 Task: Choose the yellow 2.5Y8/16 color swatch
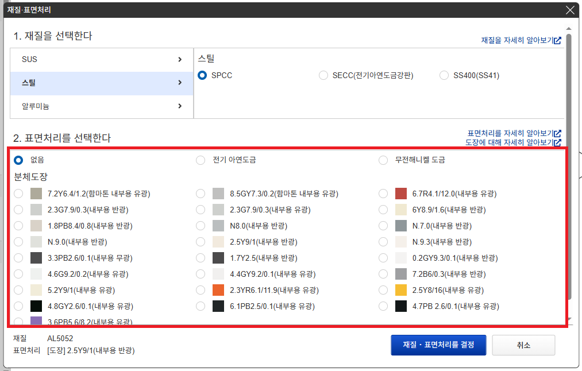click(401, 290)
